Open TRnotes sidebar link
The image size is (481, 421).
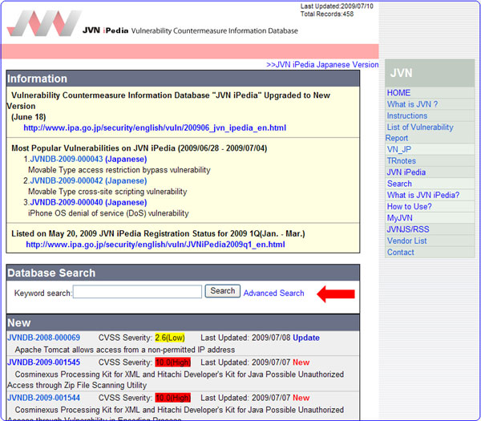click(402, 161)
